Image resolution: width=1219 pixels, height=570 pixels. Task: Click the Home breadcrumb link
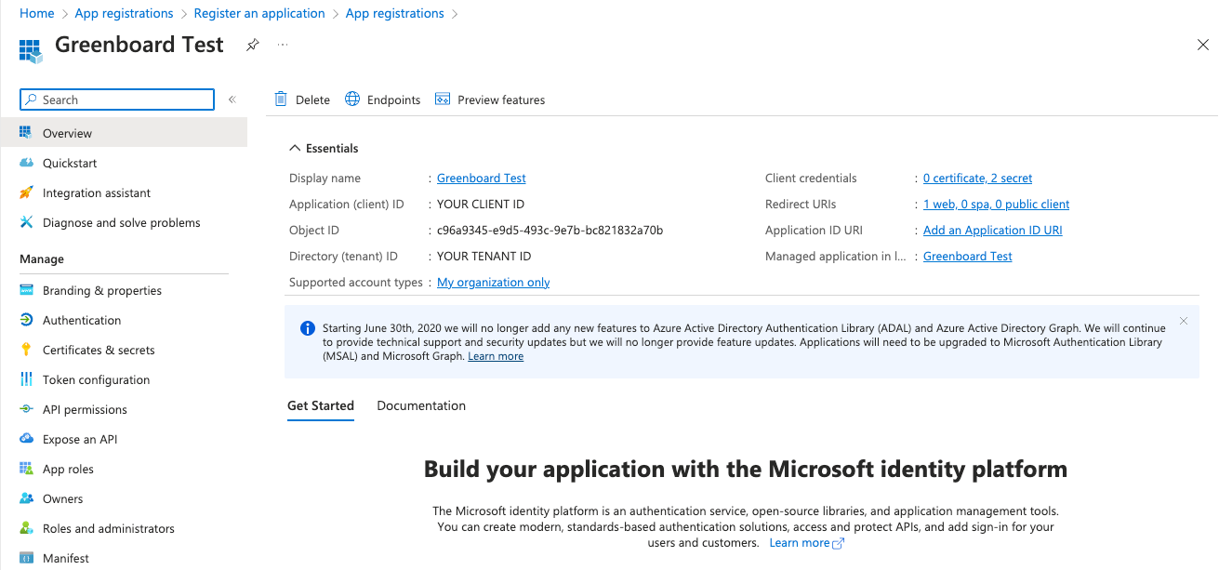pos(36,13)
